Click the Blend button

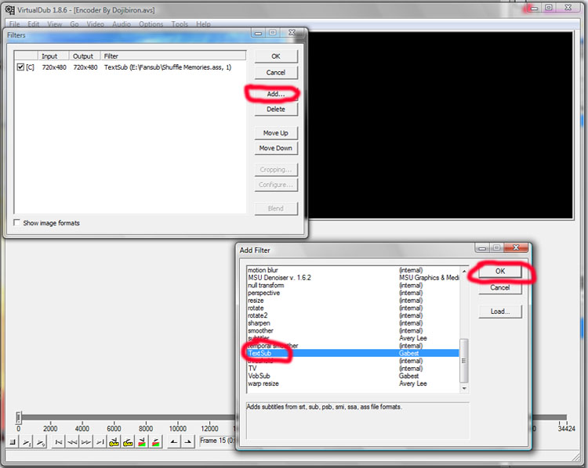276,208
